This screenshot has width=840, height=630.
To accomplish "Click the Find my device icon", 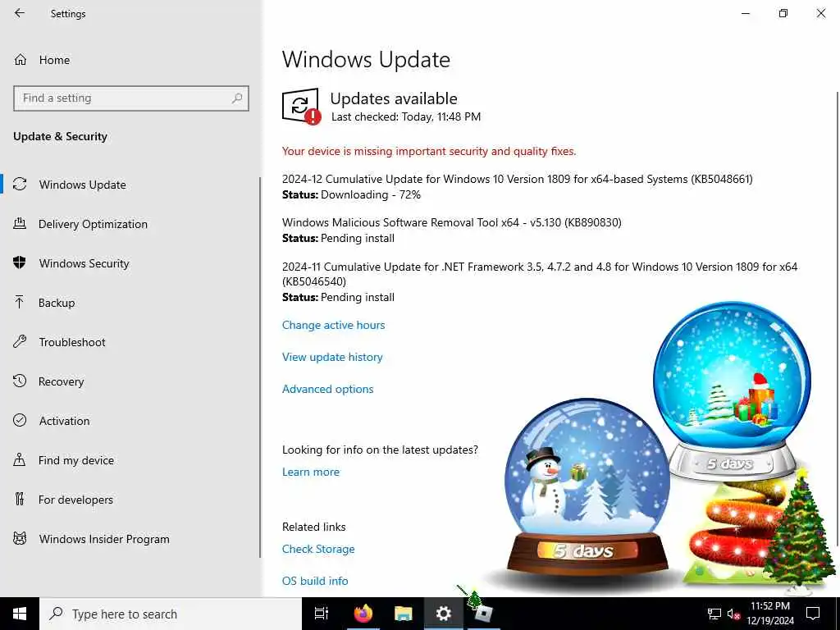I will click(x=20, y=459).
